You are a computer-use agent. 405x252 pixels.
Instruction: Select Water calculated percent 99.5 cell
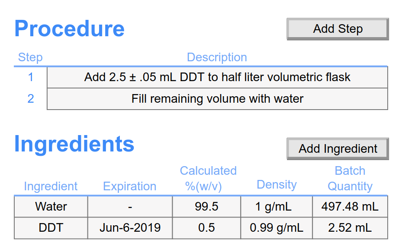pyautogui.click(x=206, y=207)
